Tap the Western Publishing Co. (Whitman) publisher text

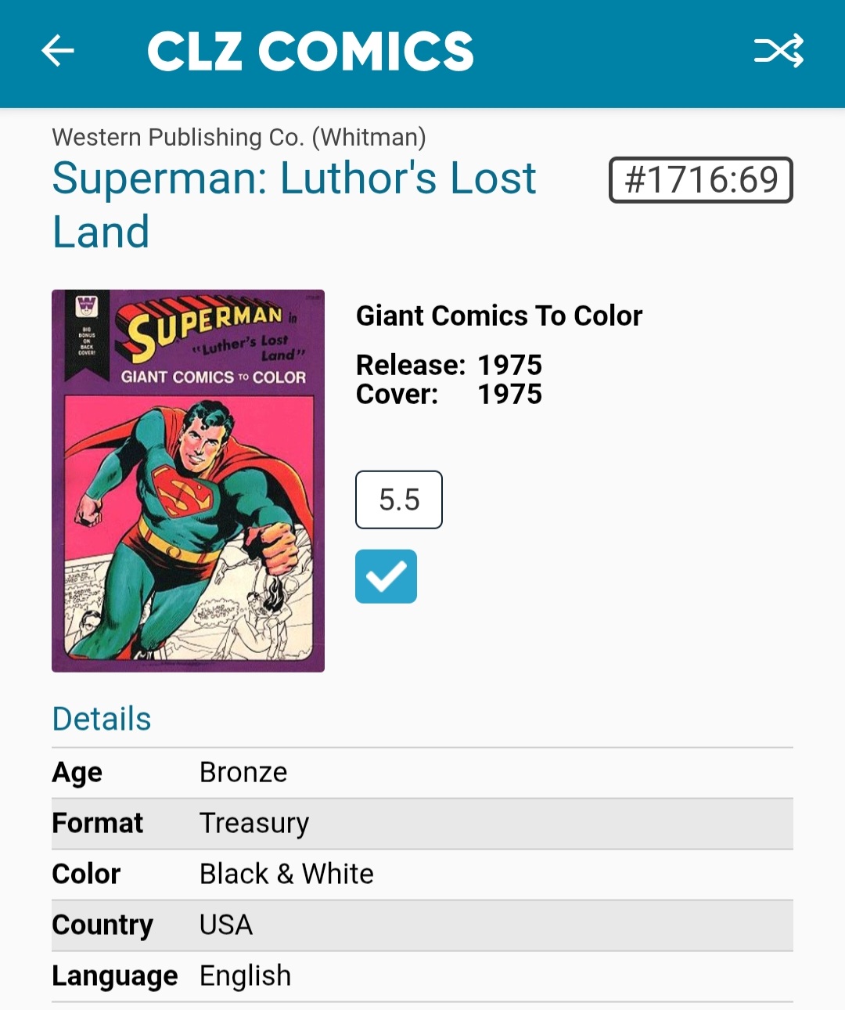239,137
